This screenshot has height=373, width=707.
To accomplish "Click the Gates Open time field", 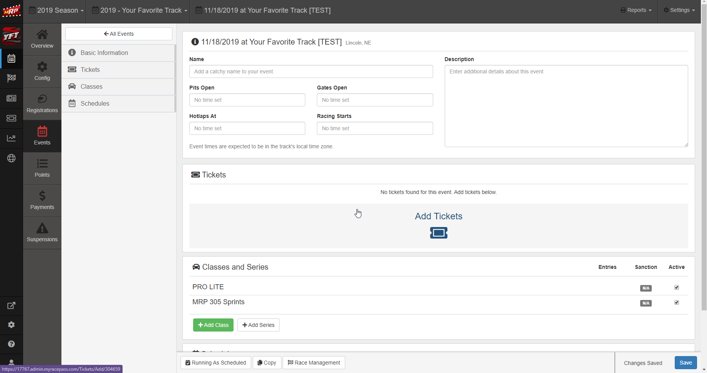I will pyautogui.click(x=375, y=100).
